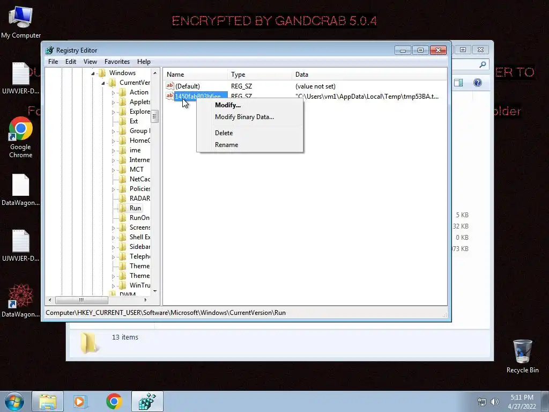Click the network icon in system tray
This screenshot has height=412, width=549.
482,402
